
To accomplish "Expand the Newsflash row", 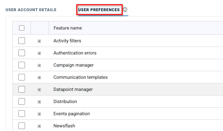I will [39, 126].
